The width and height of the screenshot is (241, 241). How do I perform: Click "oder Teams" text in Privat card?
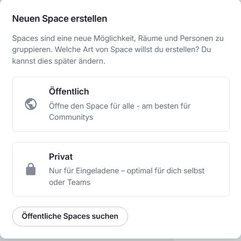pyautogui.click(x=70, y=182)
